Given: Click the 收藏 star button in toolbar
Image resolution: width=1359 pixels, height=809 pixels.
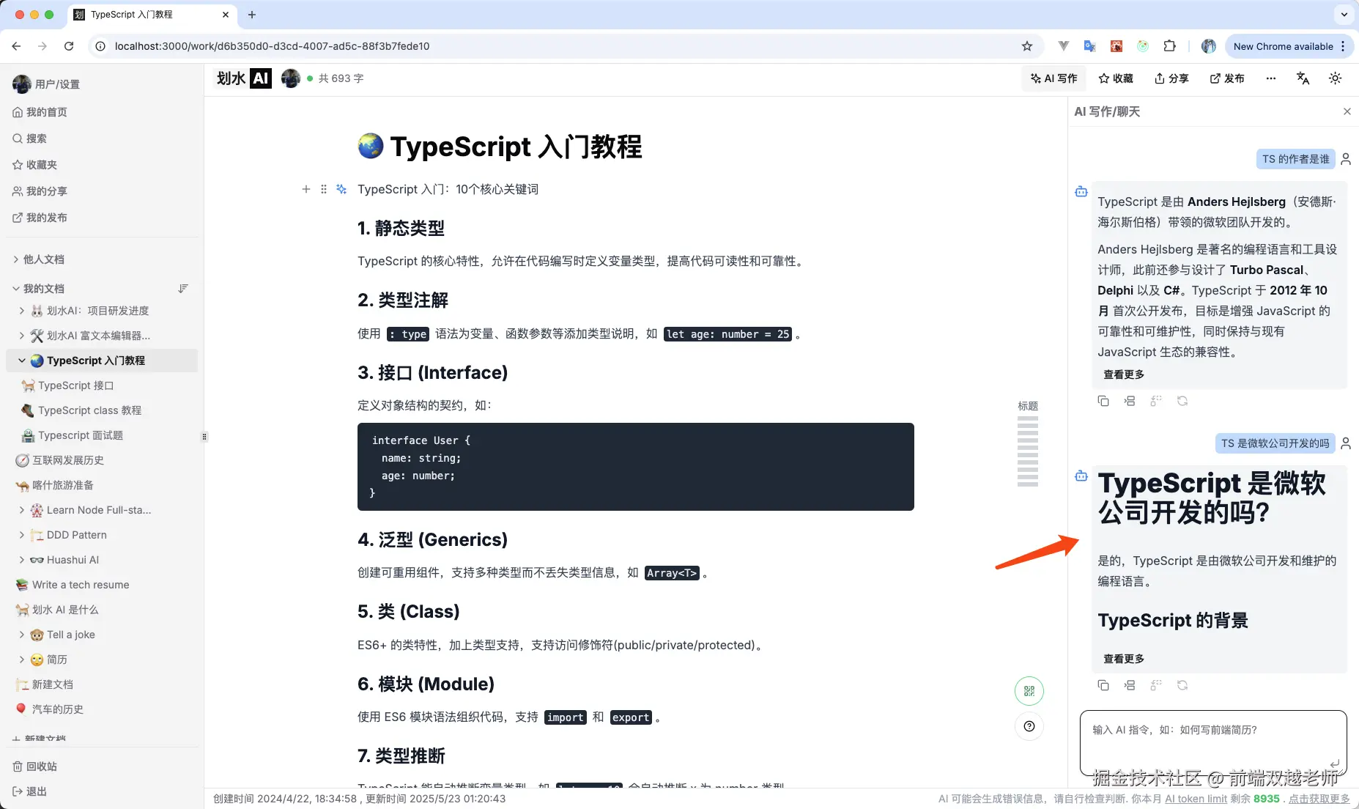Looking at the screenshot, I should (1115, 78).
